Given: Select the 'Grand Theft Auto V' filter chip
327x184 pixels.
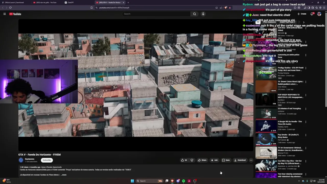Looking at the screenshot, I should (x=288, y=22).
